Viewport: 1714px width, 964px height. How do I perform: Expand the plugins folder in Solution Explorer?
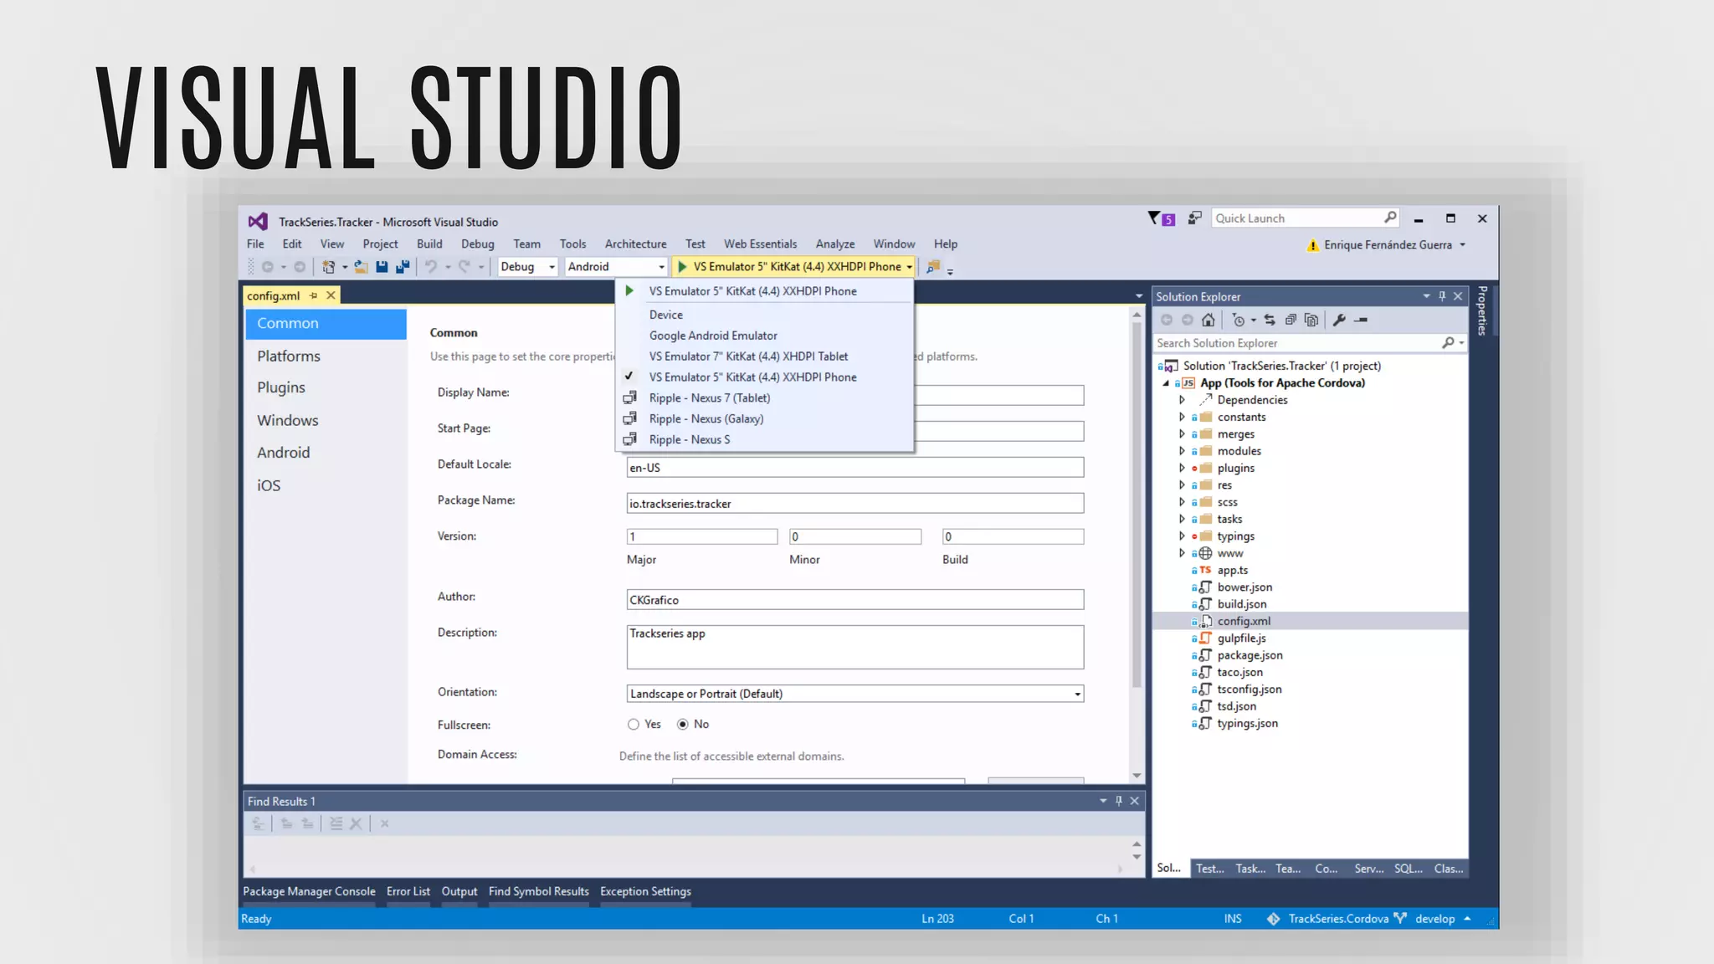point(1182,468)
